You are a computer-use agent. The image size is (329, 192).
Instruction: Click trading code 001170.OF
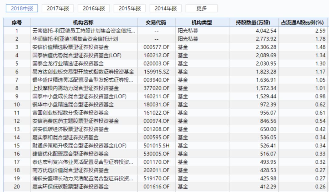(156, 162)
